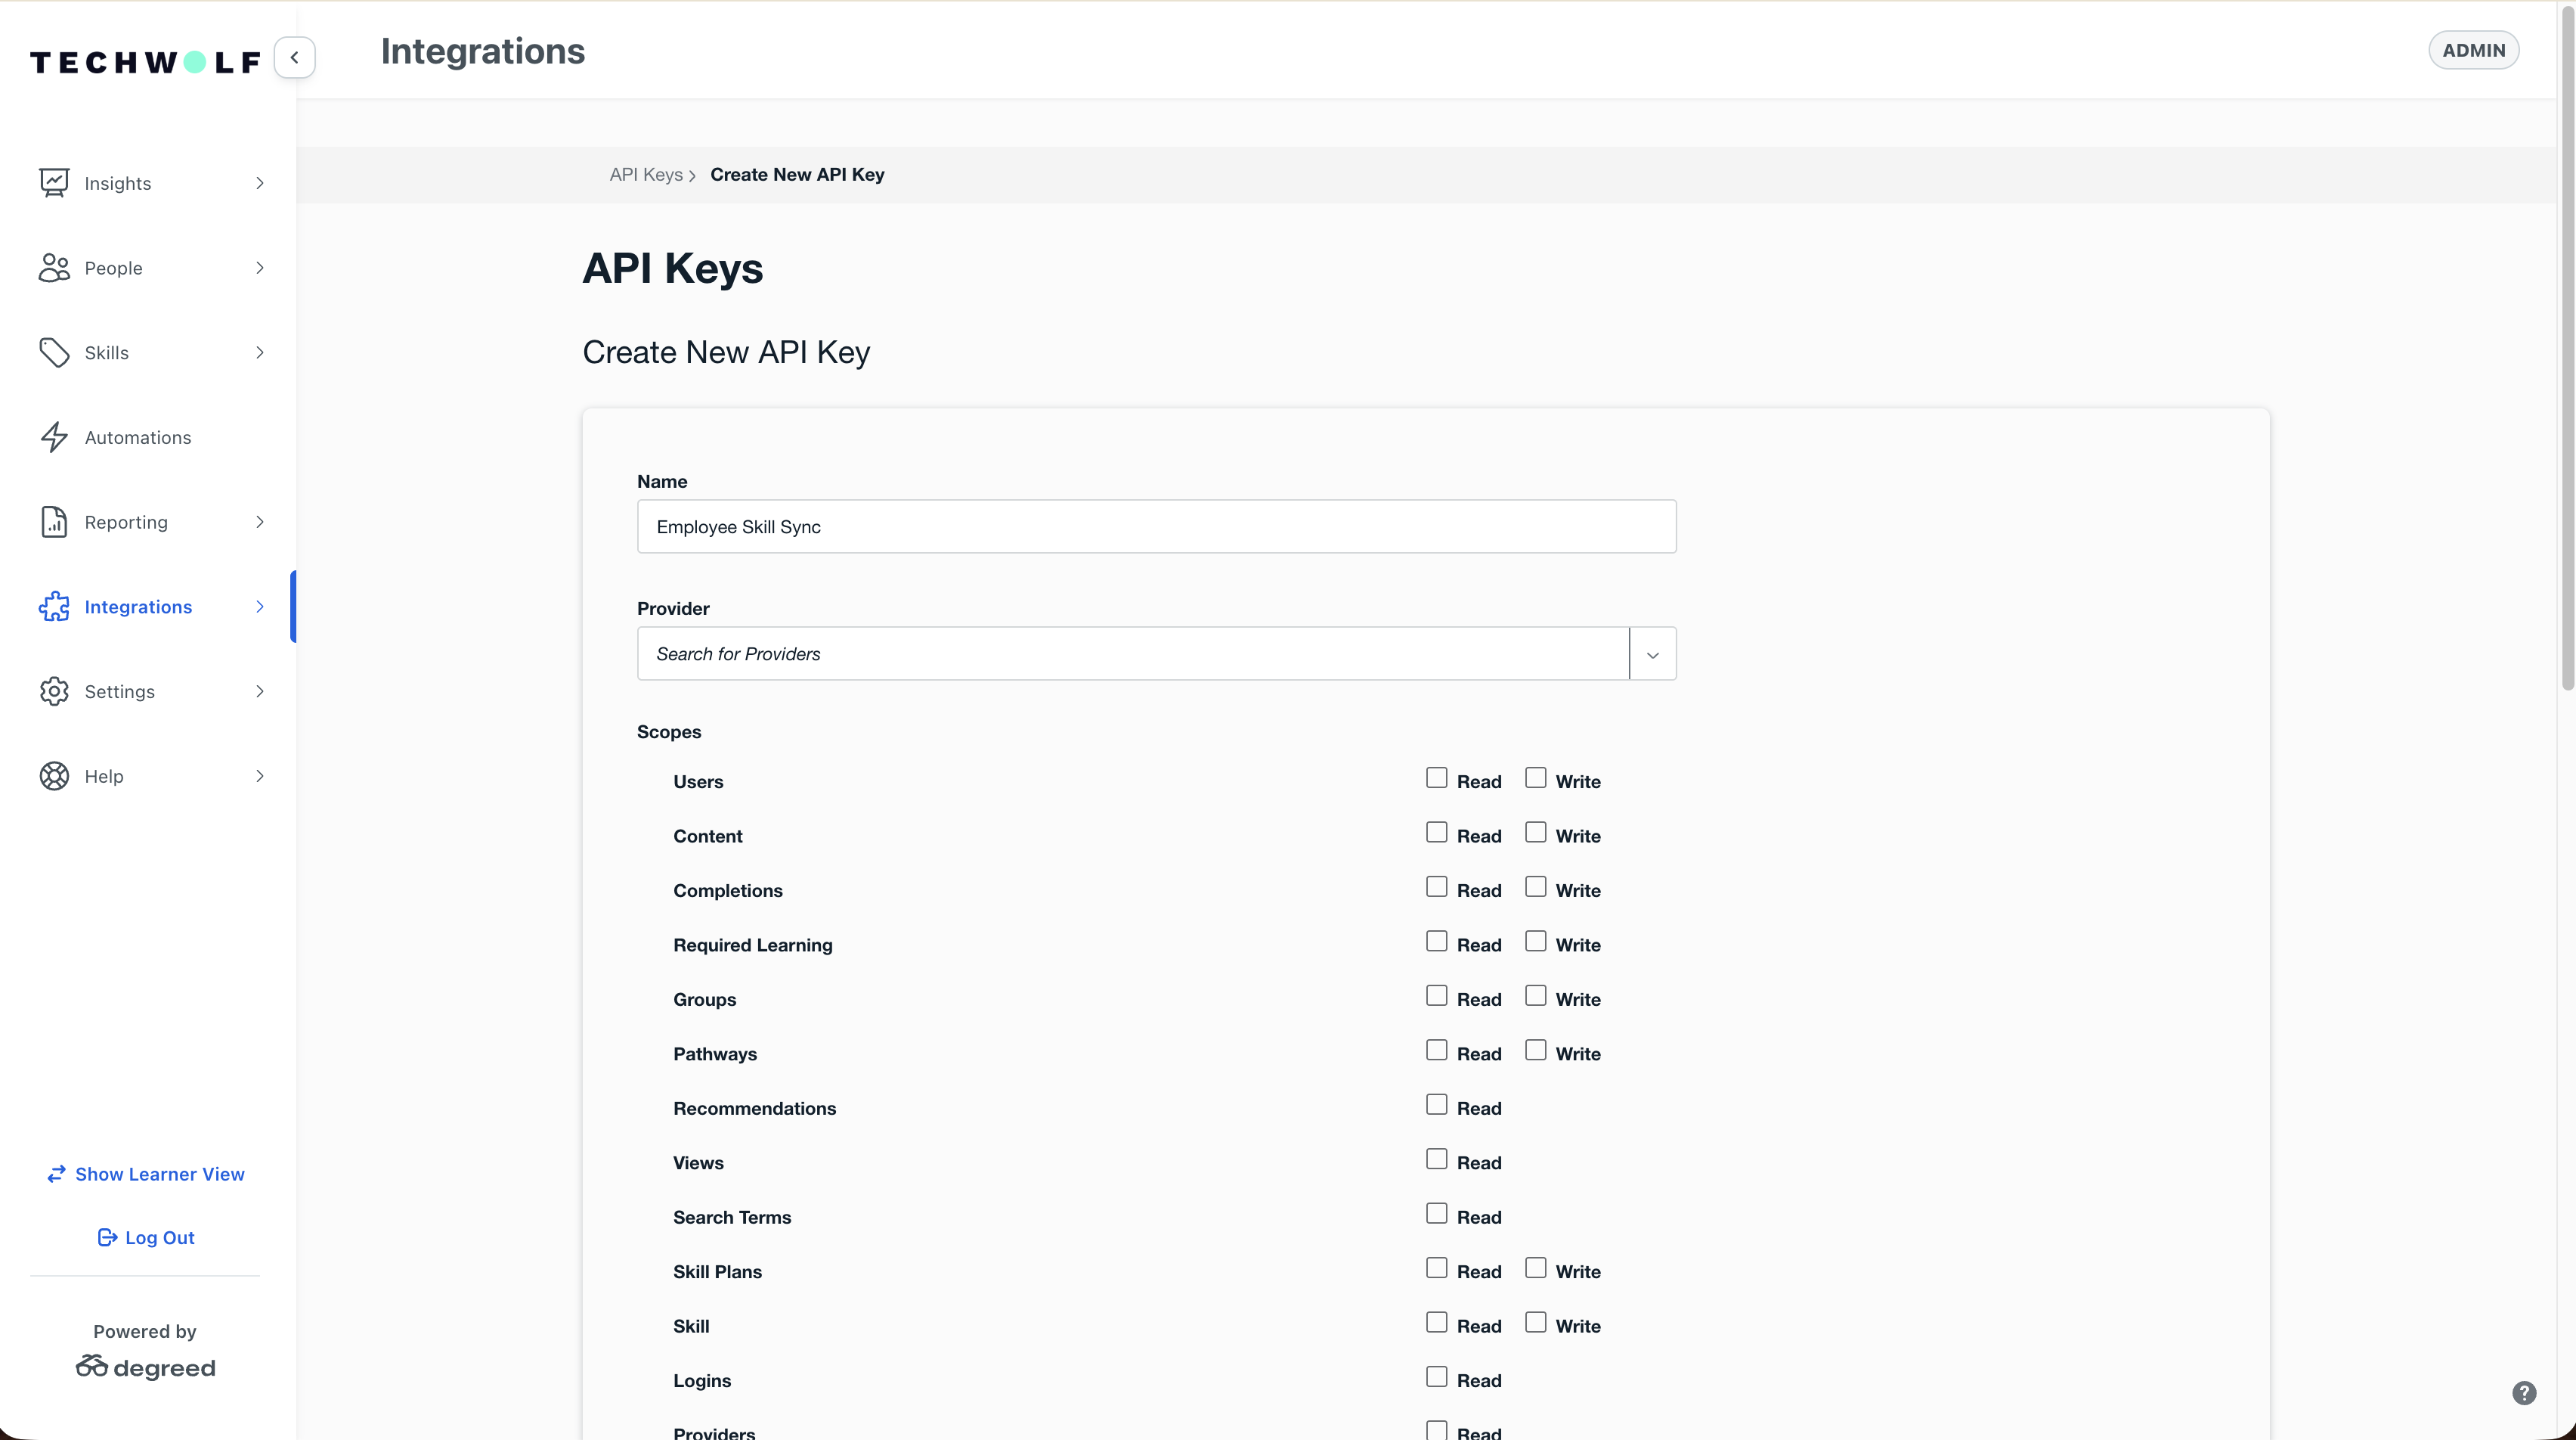Click the Insights chart icon
2576x1440 pixels.
[54, 183]
